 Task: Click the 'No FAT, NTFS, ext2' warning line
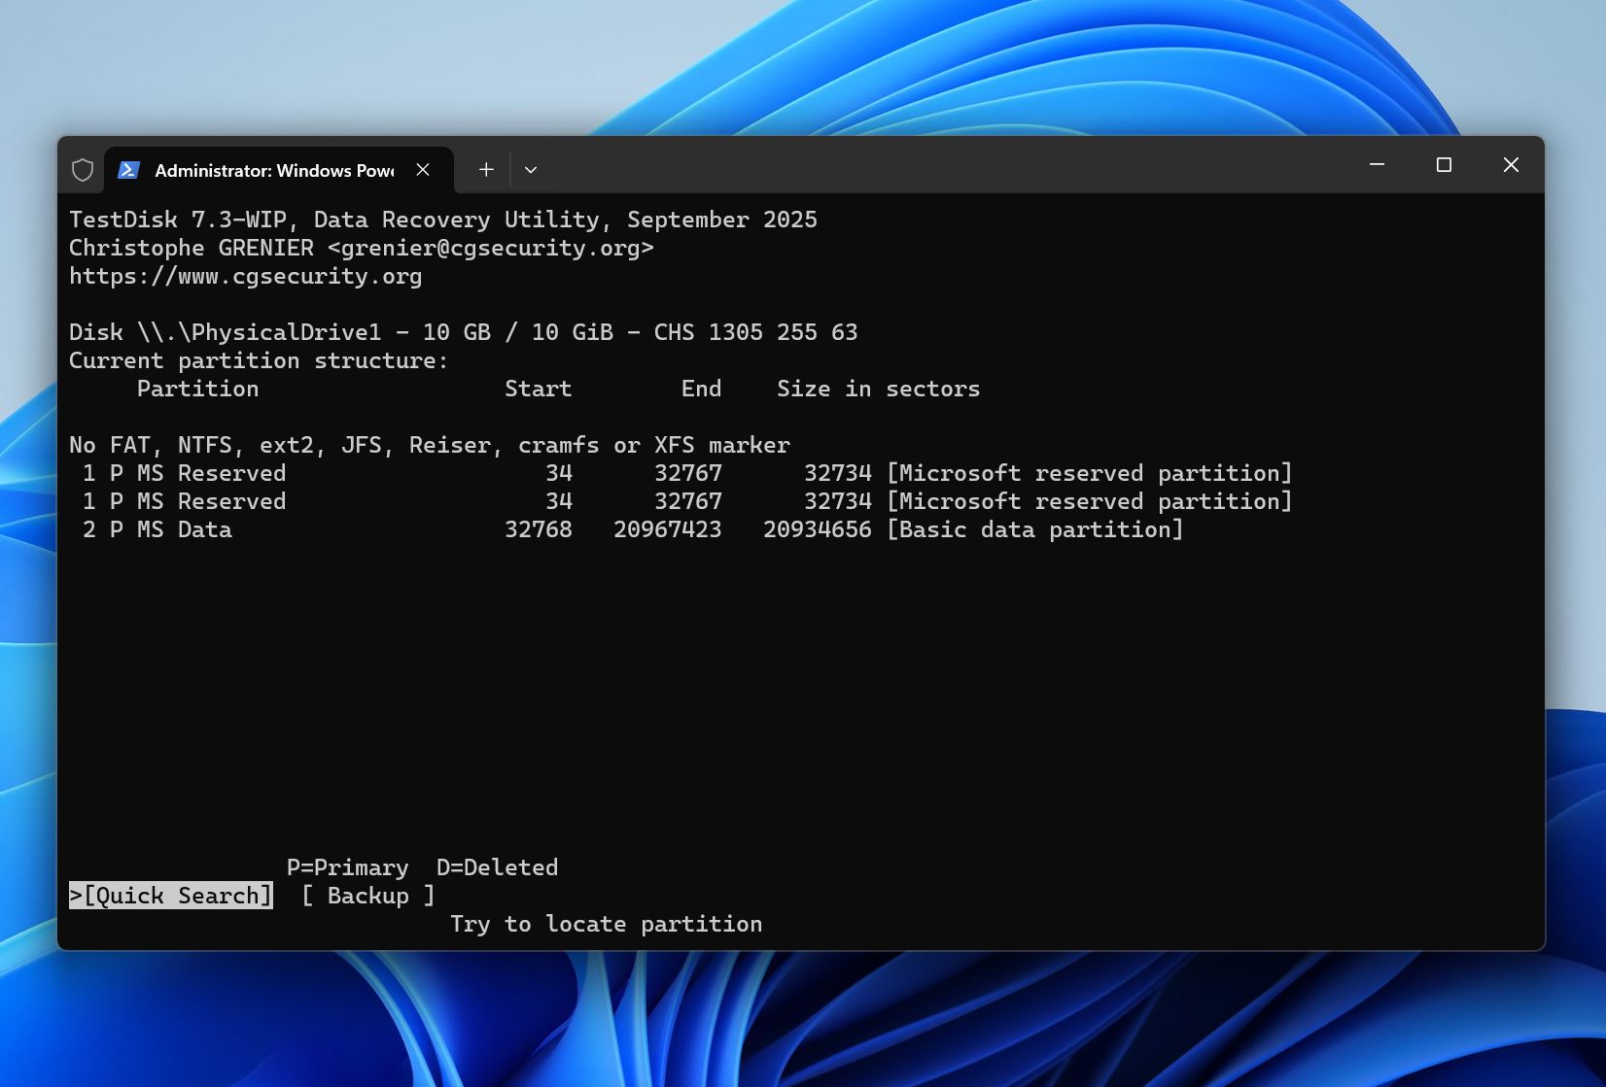(x=430, y=445)
